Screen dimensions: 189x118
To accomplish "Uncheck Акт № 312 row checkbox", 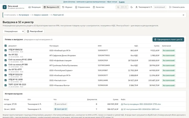I will coord(6,55).
